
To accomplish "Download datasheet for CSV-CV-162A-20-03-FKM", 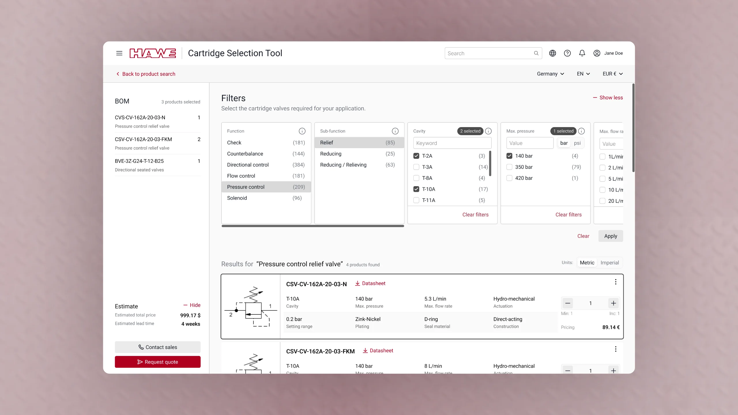I will [378, 350].
